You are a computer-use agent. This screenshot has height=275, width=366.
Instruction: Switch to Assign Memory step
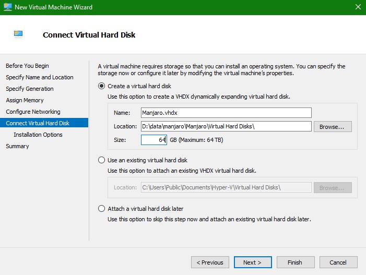pyautogui.click(x=25, y=100)
